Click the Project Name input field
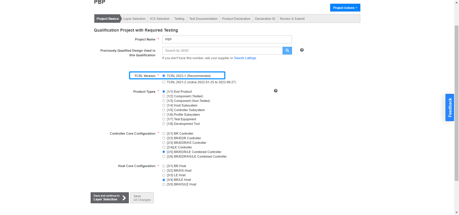 tap(227, 39)
